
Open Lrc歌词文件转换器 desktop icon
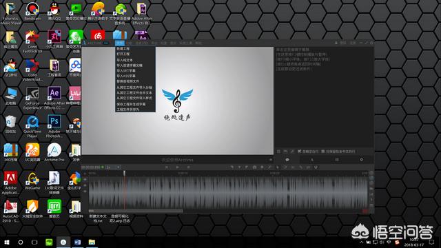point(54,183)
